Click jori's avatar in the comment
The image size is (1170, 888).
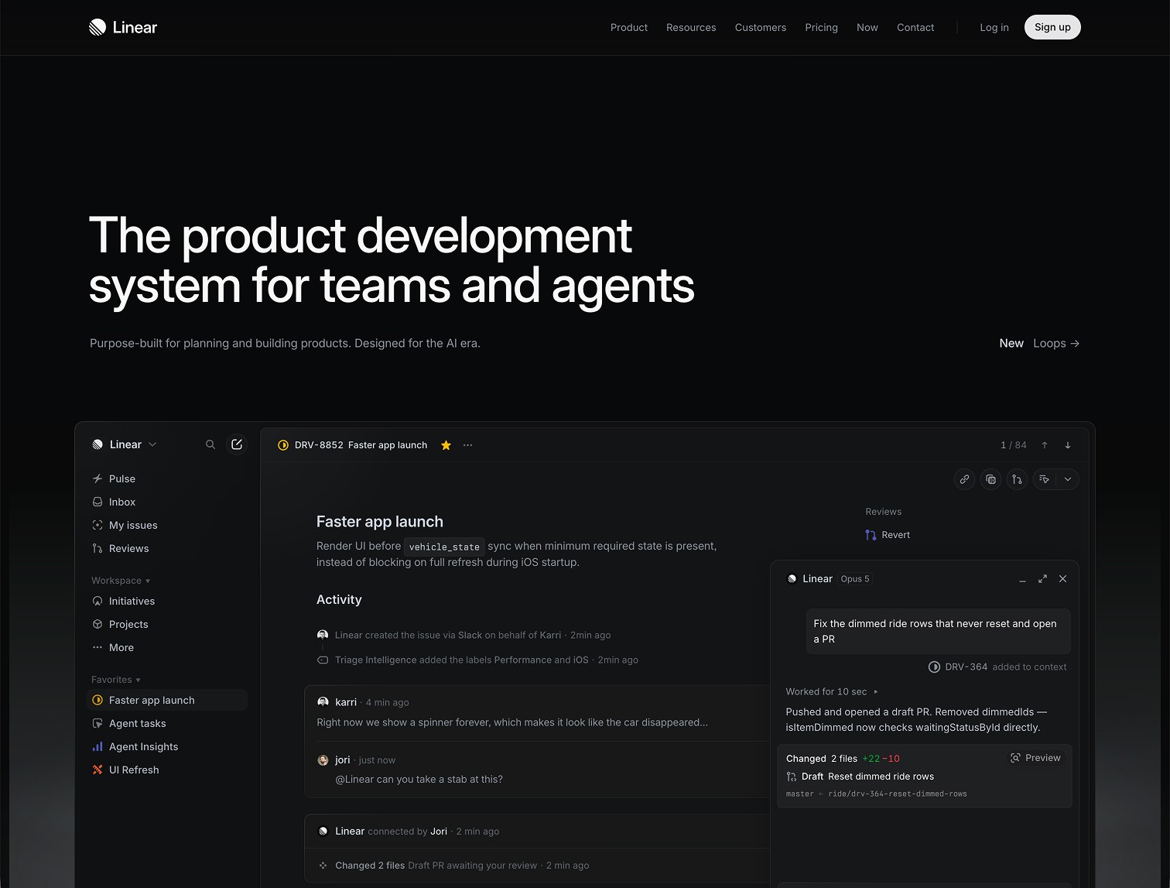[x=323, y=760]
